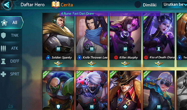
Task: Click the Daftar Hero title
Action: point(33,5)
